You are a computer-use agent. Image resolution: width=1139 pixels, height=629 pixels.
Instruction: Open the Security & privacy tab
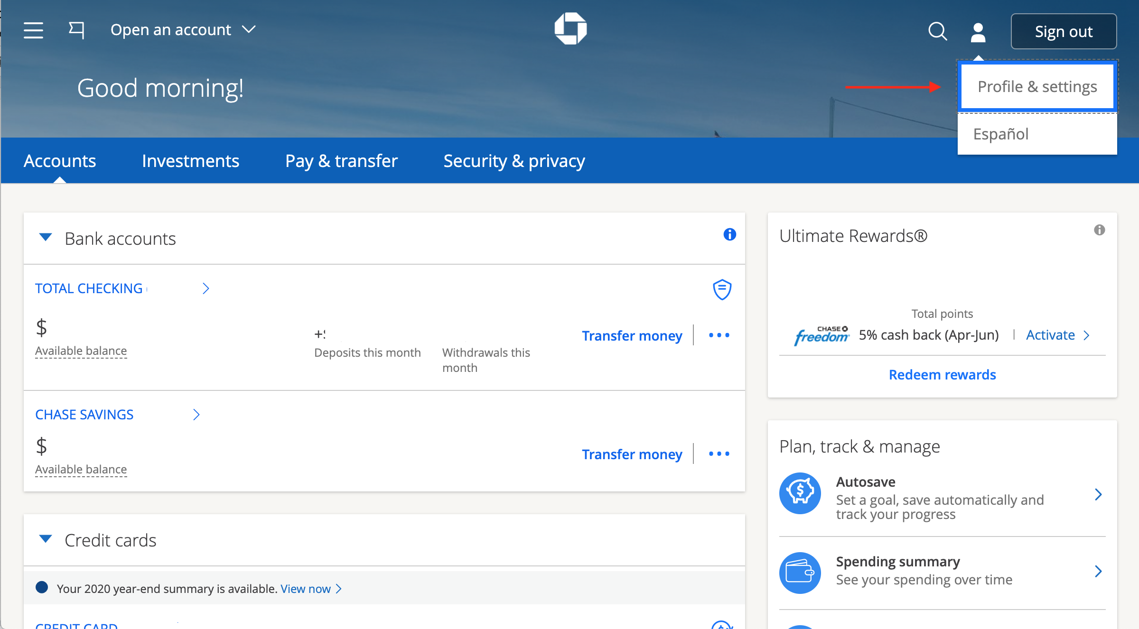(x=514, y=161)
